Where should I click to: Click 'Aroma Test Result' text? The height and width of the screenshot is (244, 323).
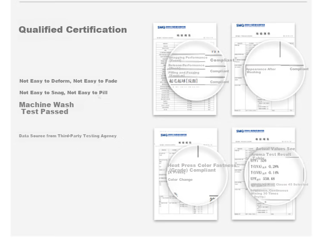tap(271, 154)
